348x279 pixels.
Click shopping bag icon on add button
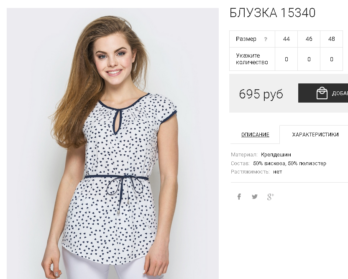(322, 93)
